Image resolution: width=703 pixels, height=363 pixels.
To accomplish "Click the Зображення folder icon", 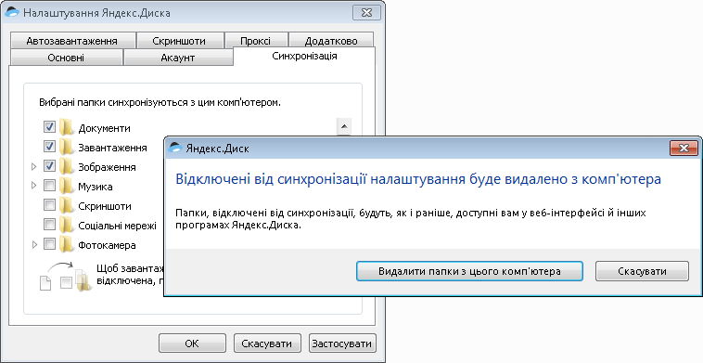I will coord(67,166).
